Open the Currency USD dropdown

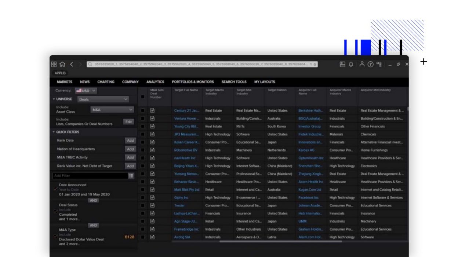point(86,91)
